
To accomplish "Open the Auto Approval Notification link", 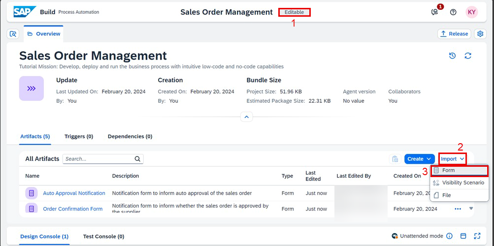I will 74,193.
